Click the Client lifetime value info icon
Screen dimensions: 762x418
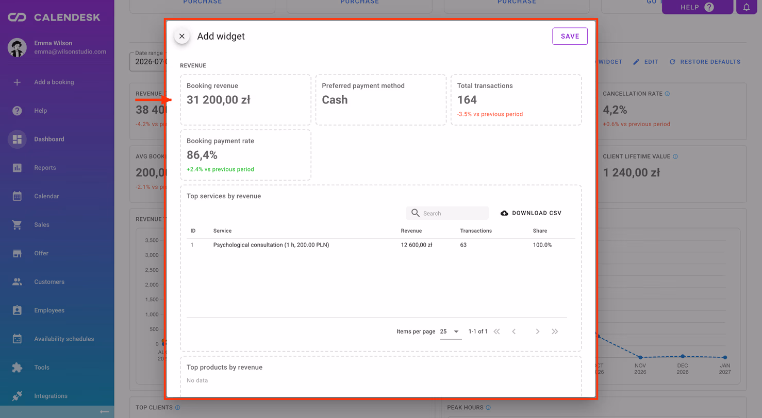(675, 156)
